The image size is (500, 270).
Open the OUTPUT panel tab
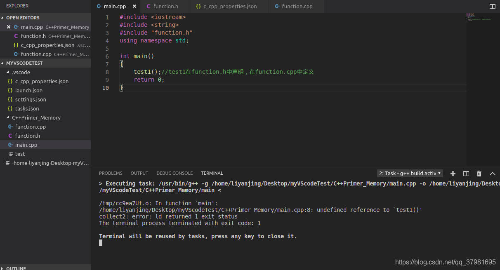(x=139, y=173)
